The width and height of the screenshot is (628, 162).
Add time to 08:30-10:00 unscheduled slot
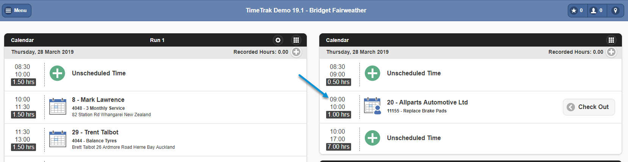(58, 73)
